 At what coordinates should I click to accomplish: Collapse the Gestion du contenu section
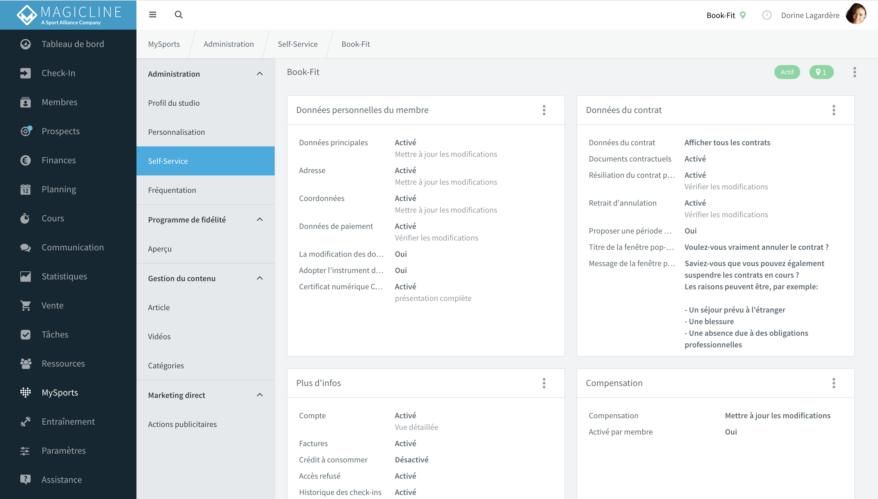tap(260, 278)
